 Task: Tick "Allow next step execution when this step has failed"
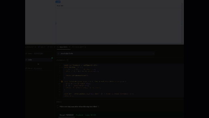(57, 107)
